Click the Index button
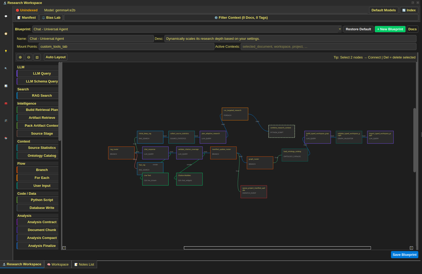The image size is (422, 274). pos(409,10)
